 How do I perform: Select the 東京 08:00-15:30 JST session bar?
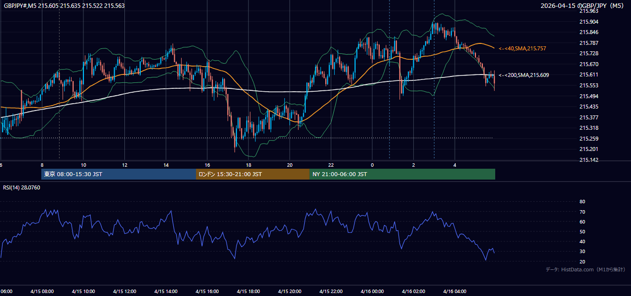coord(118,174)
